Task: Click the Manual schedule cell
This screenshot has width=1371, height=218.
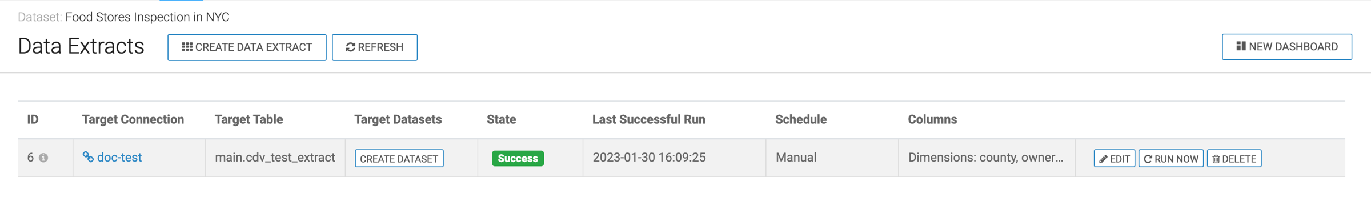Action: pyautogui.click(x=796, y=158)
